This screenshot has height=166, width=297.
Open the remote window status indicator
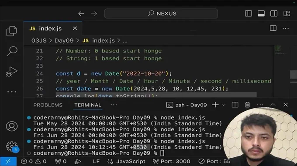(8, 161)
